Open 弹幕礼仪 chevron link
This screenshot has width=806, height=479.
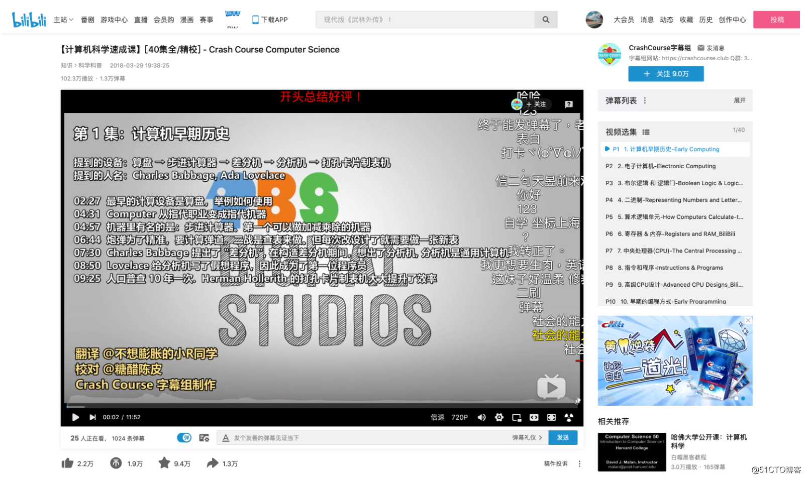pos(527,438)
